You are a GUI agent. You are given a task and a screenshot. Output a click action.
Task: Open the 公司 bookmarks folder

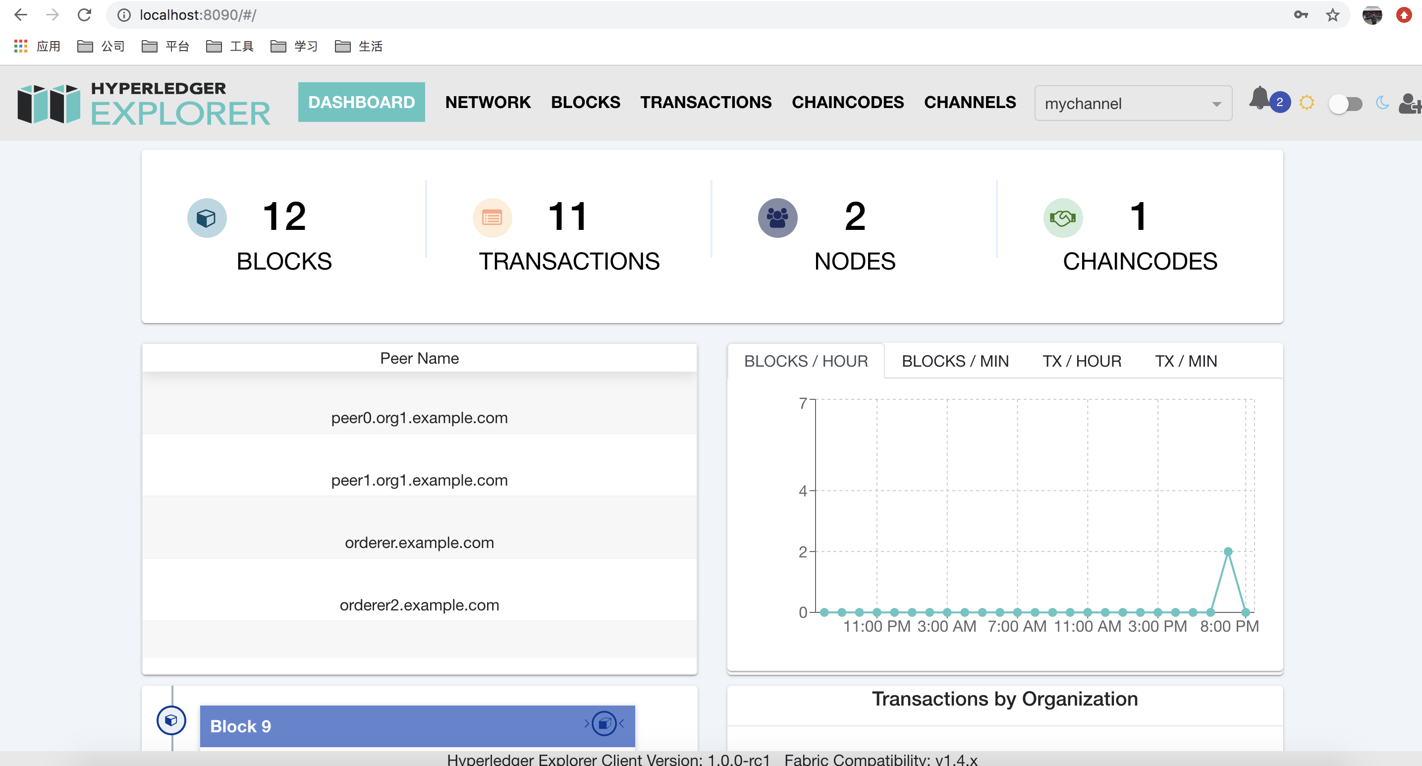coord(101,47)
